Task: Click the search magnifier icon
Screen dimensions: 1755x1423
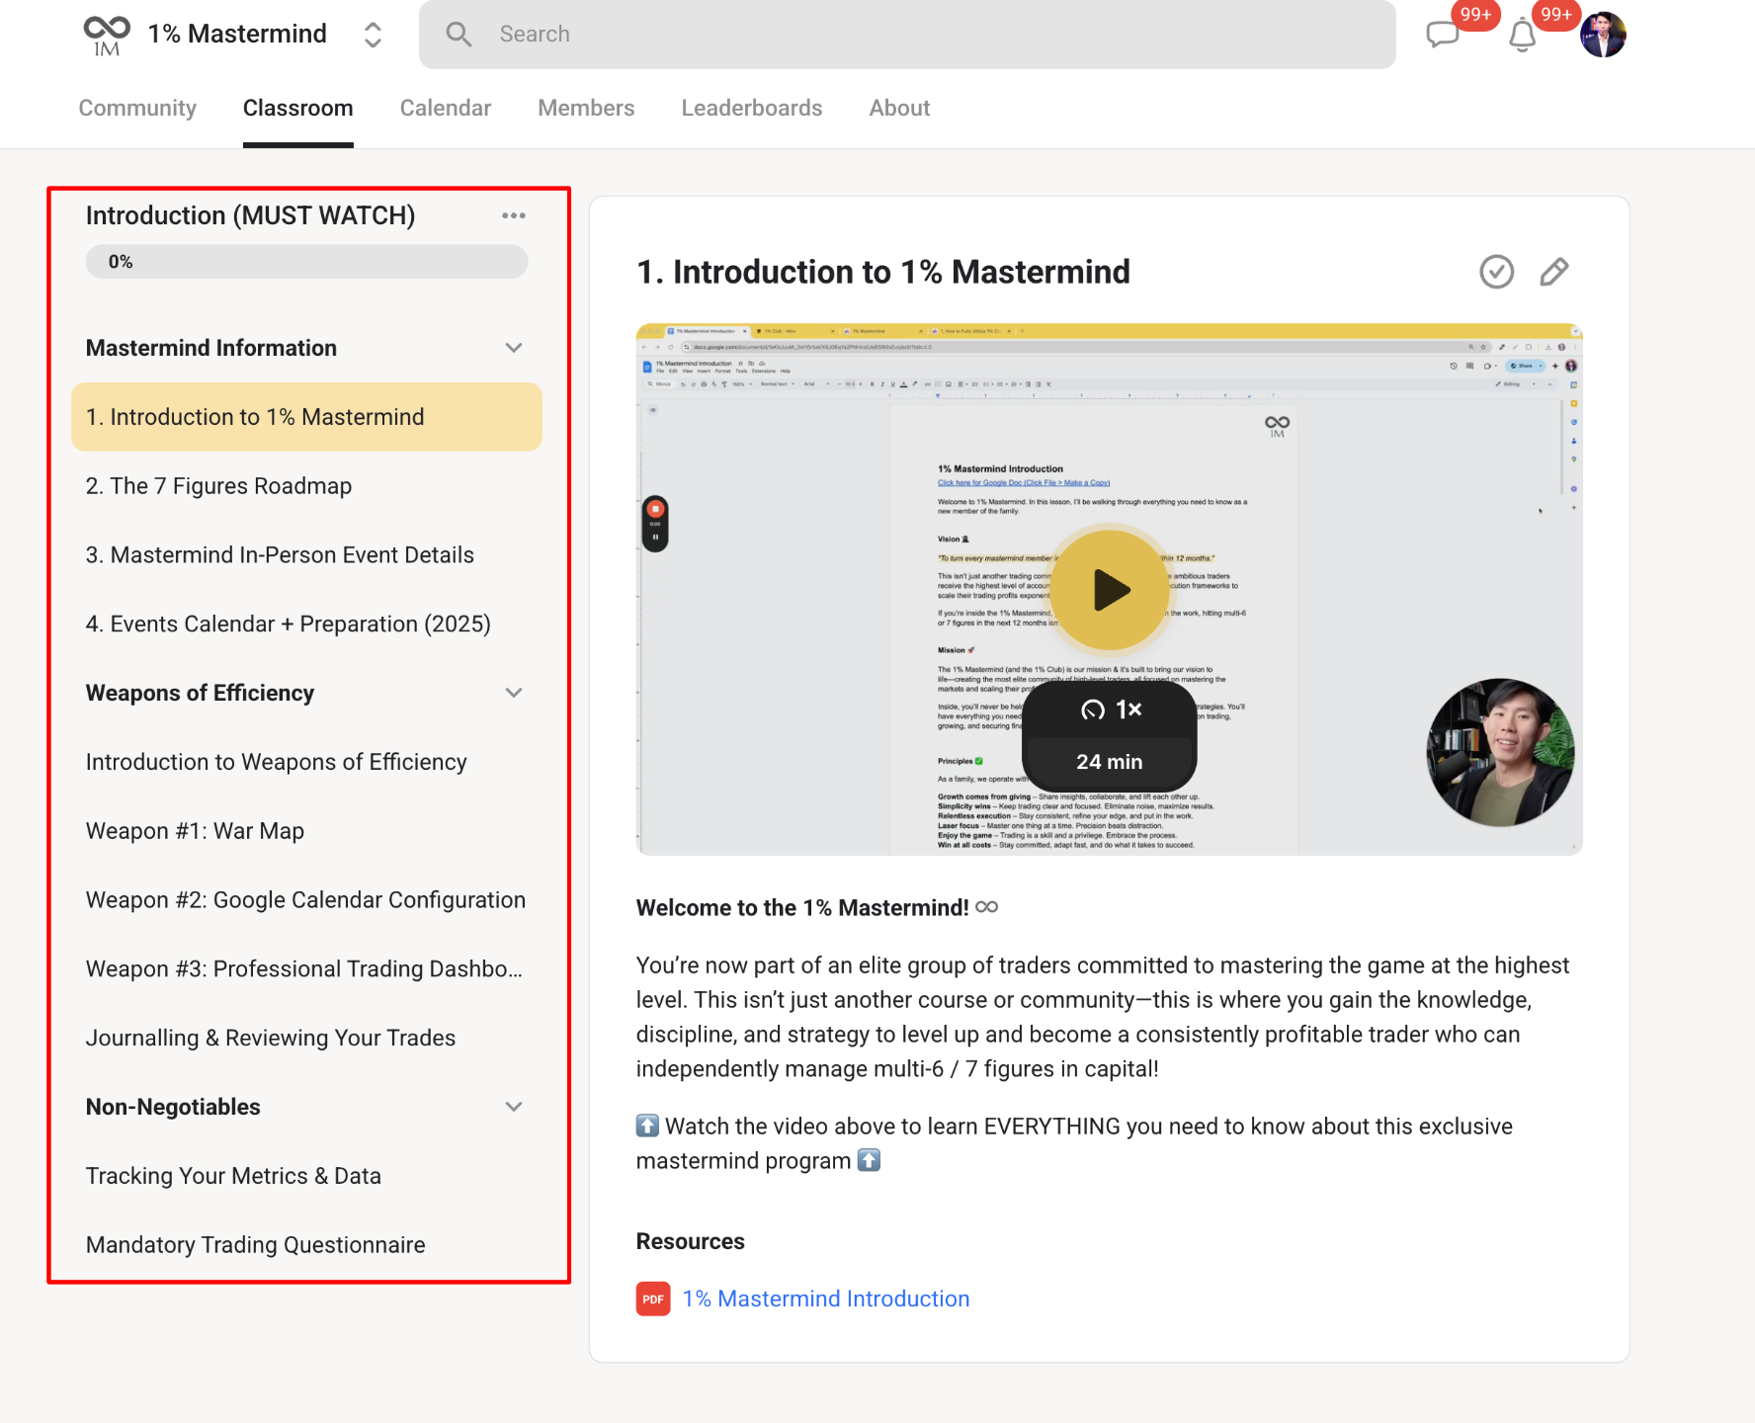Action: click(459, 35)
